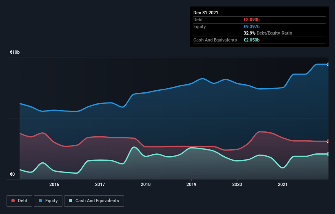
Task: Click the 32.9% Debt/Equity Ratio text
Action: click(268, 33)
